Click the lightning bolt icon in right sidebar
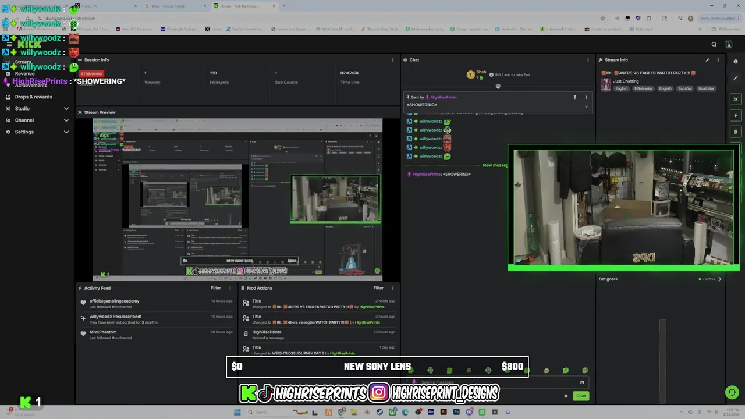 coord(736,115)
